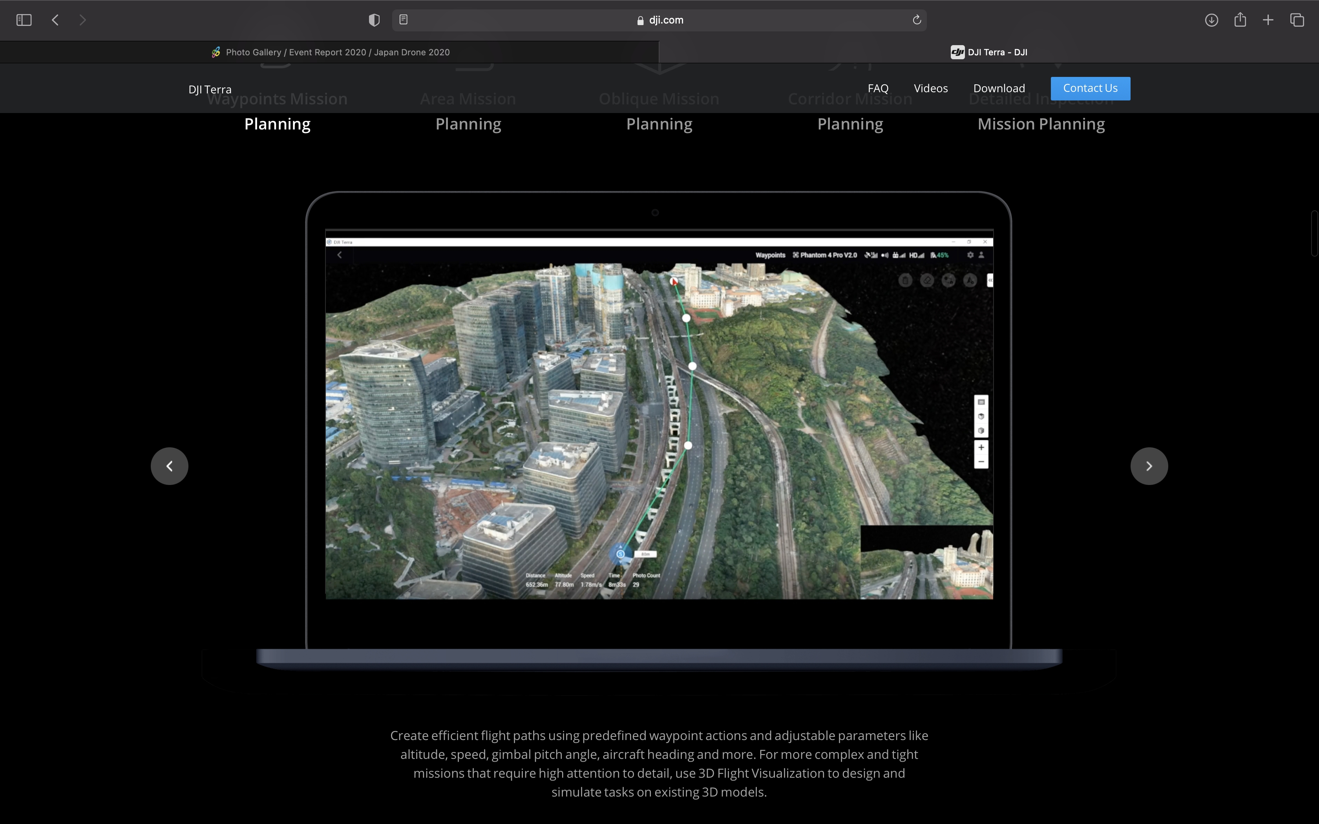The width and height of the screenshot is (1319, 824).
Task: Reload the dji.com page
Action: click(917, 20)
